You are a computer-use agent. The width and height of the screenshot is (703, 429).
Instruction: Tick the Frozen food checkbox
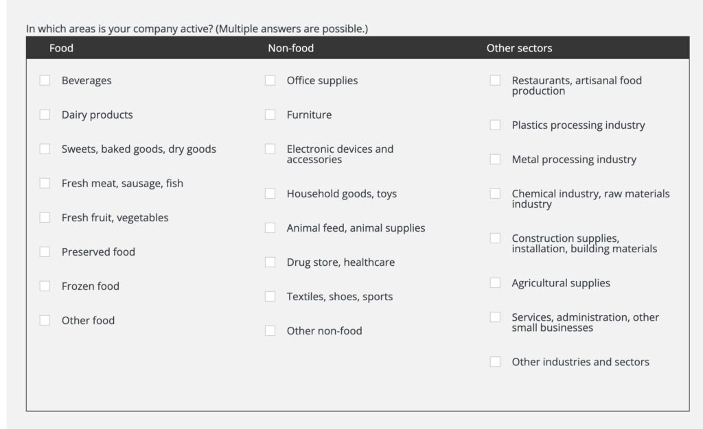point(45,286)
